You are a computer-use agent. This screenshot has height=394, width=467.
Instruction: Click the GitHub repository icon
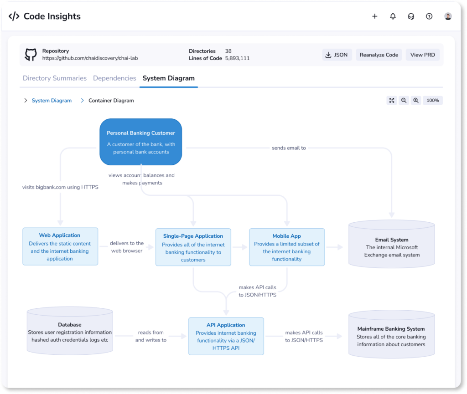[x=31, y=55]
